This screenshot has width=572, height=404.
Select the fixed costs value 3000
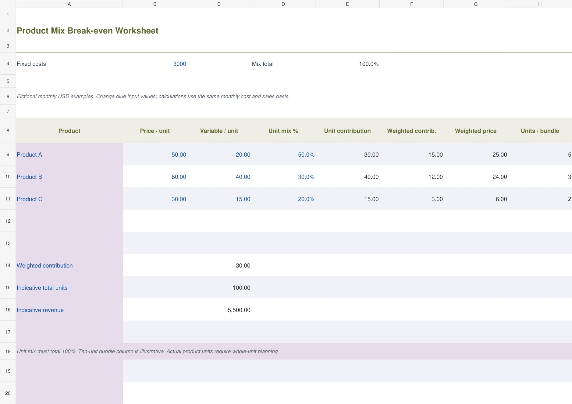155,64
